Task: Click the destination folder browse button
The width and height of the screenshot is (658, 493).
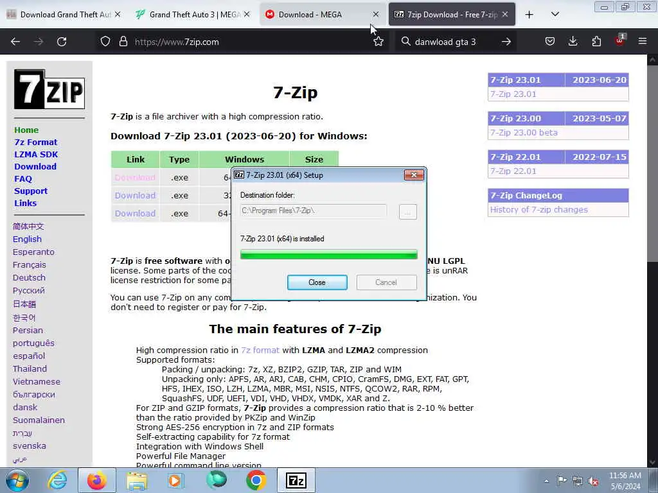Action: (x=407, y=212)
